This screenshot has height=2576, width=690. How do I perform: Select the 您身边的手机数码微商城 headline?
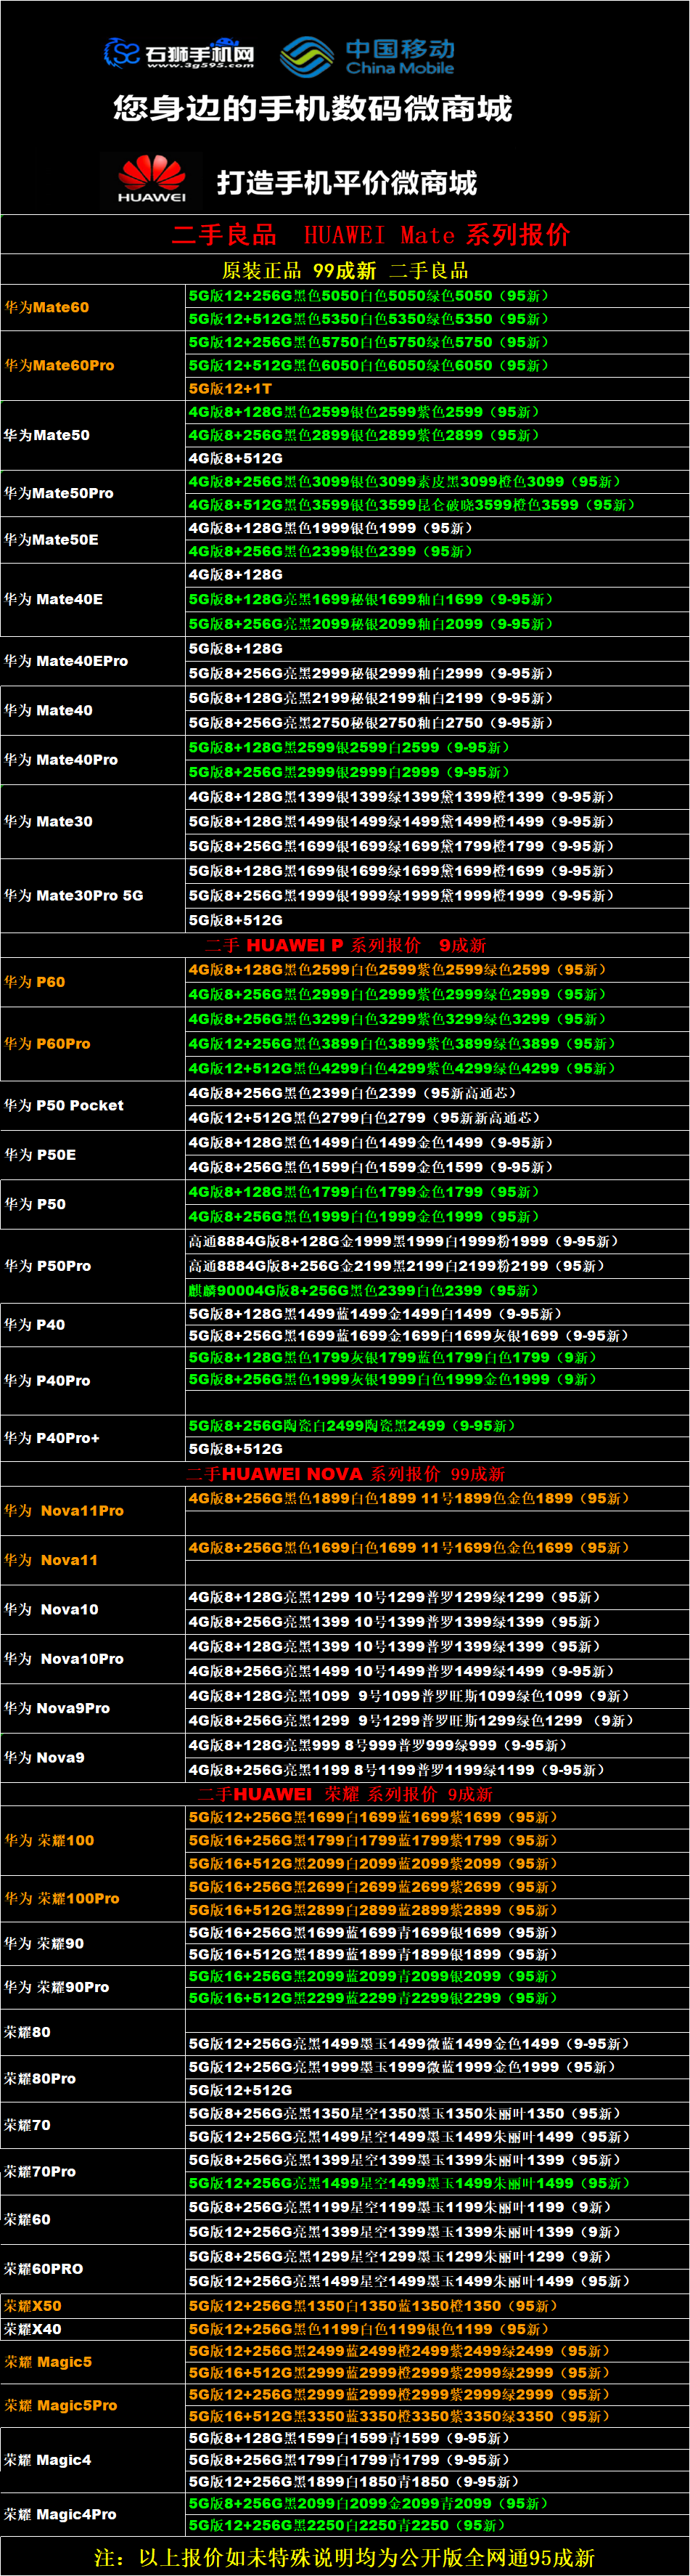coord(313,108)
